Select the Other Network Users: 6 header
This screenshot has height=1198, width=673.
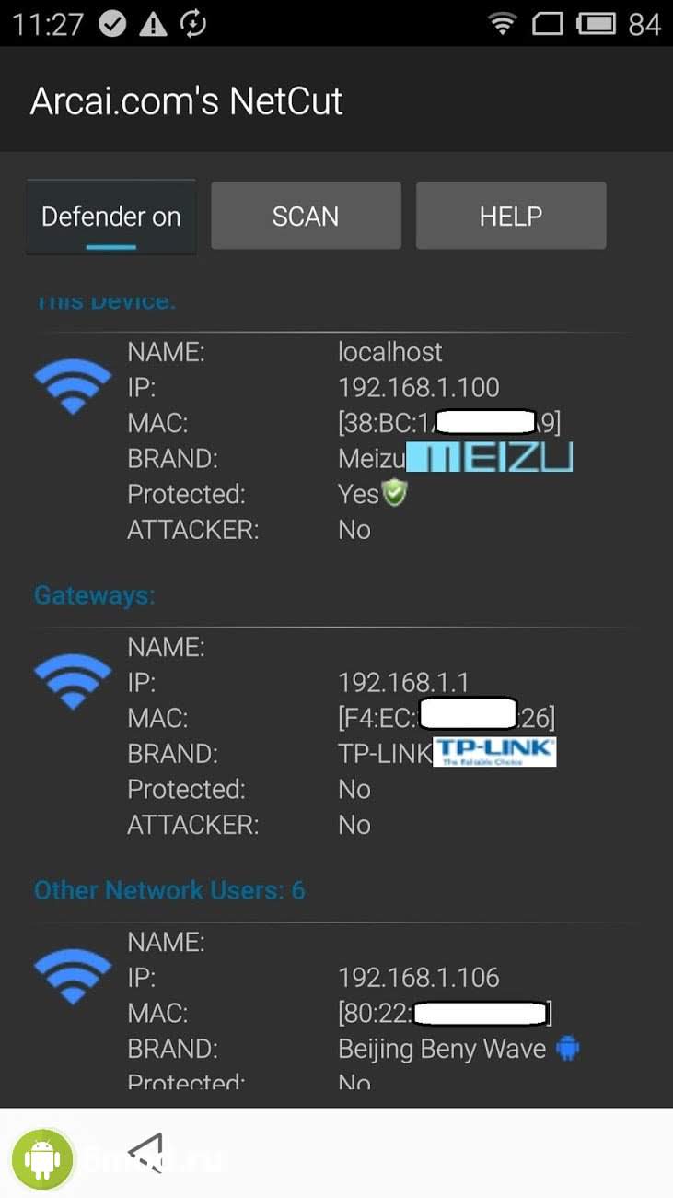click(x=169, y=890)
